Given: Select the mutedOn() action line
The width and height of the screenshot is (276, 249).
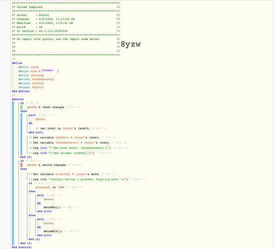Looking at the screenshot, I should click(x=52, y=207).
